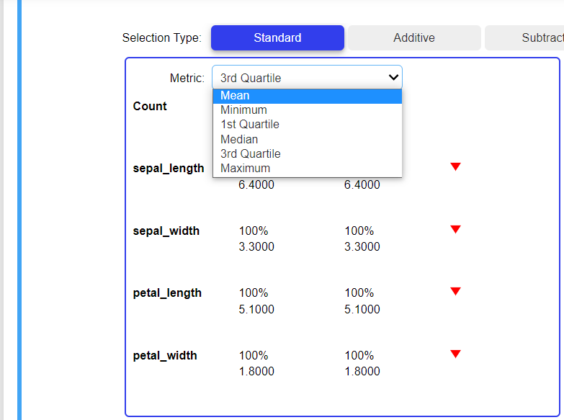
Task: Click red triangle beside petal_length row
Action: point(455,292)
